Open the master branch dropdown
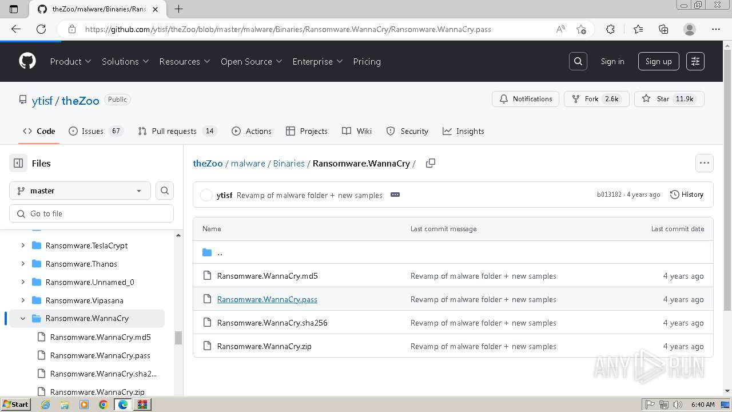The height and width of the screenshot is (412, 732). tap(80, 191)
